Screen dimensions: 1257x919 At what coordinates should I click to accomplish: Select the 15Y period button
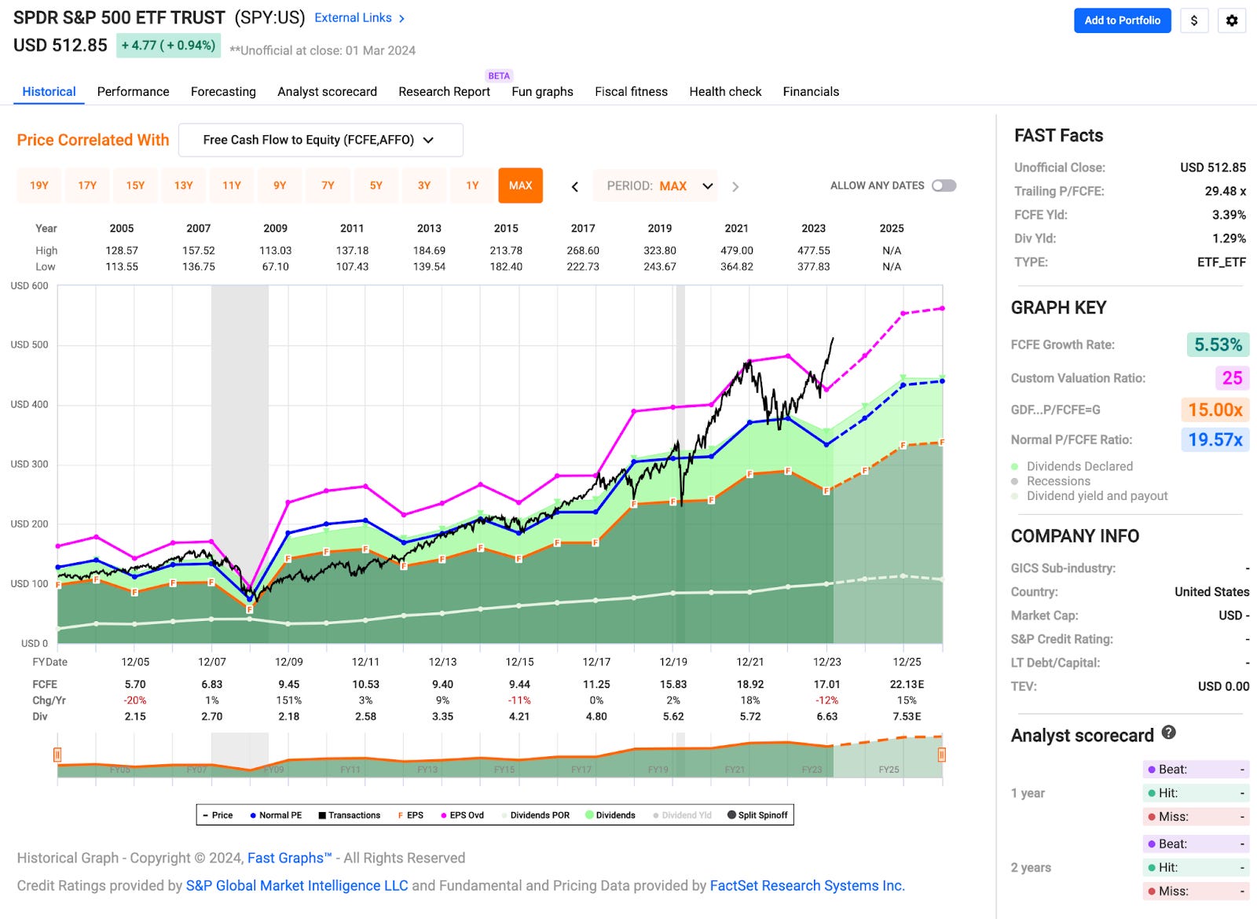click(x=135, y=186)
